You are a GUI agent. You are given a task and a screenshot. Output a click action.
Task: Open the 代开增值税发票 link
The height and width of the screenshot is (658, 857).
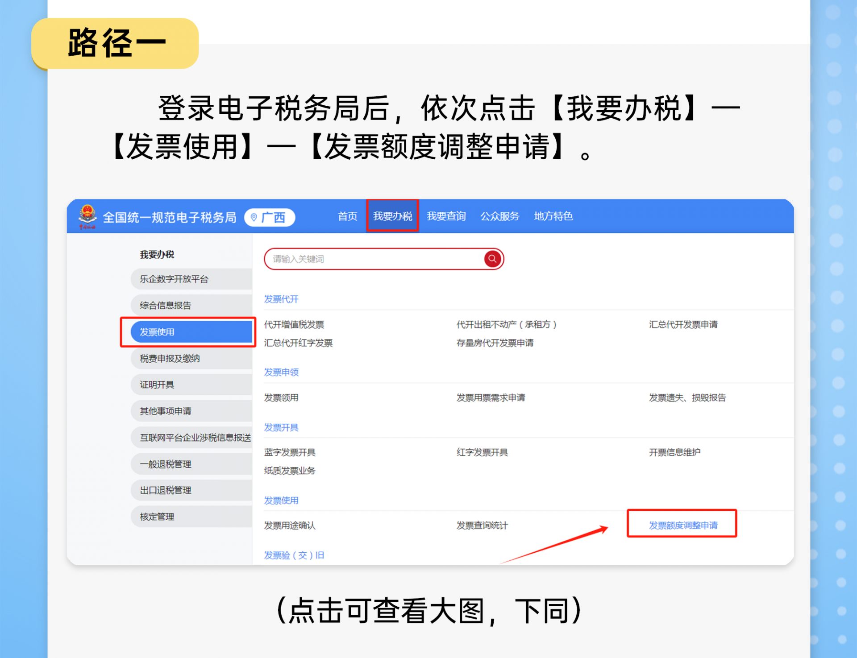pyautogui.click(x=294, y=324)
